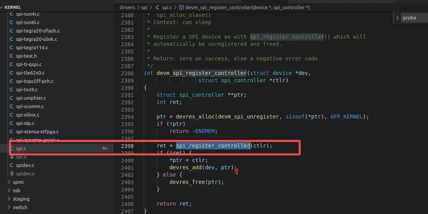Click the C icon beside spidev.c

pyautogui.click(x=11, y=165)
